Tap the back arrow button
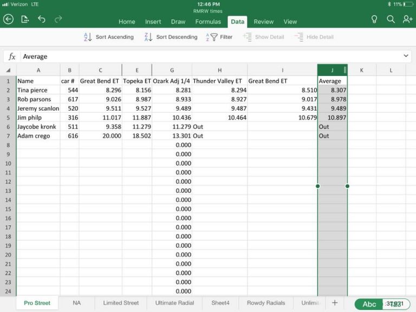The width and height of the screenshot is (416, 312). tap(8, 19)
